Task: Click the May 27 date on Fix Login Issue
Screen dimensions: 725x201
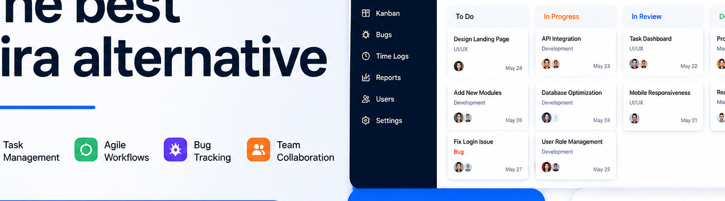Action: pos(514,169)
